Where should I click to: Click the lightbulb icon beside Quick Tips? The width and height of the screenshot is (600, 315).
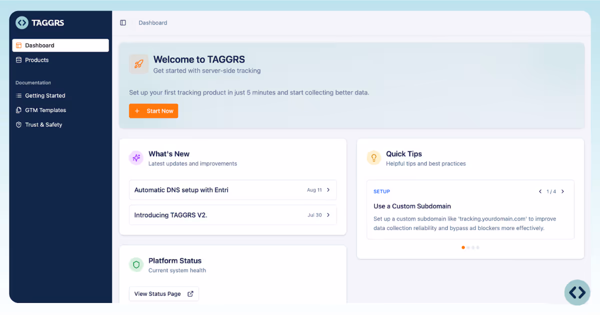(x=373, y=158)
